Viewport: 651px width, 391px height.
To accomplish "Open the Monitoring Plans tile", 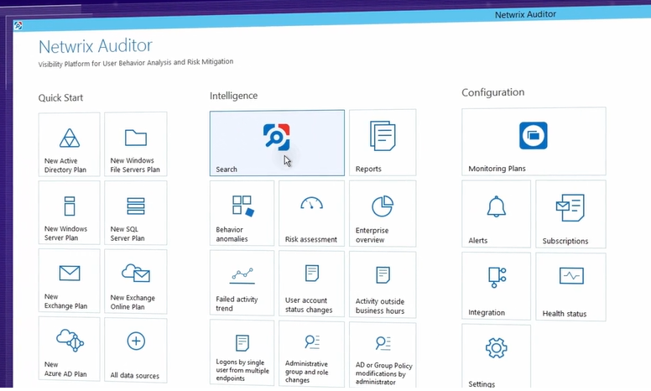I will tap(534, 141).
